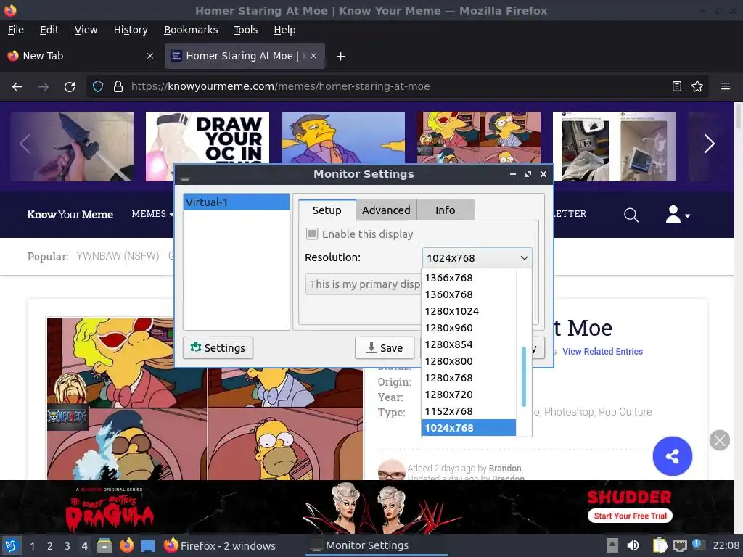Select Virtual-1 in the monitor list
Image resolution: width=743 pixels, height=557 pixels.
[236, 202]
